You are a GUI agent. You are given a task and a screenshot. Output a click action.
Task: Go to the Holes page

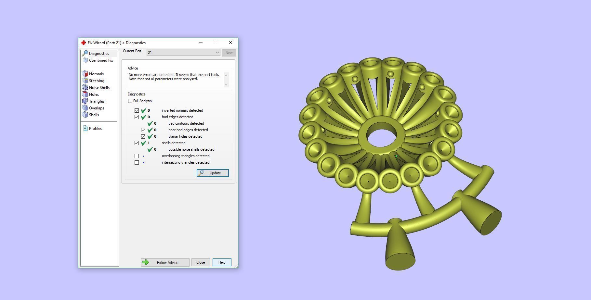coord(94,94)
